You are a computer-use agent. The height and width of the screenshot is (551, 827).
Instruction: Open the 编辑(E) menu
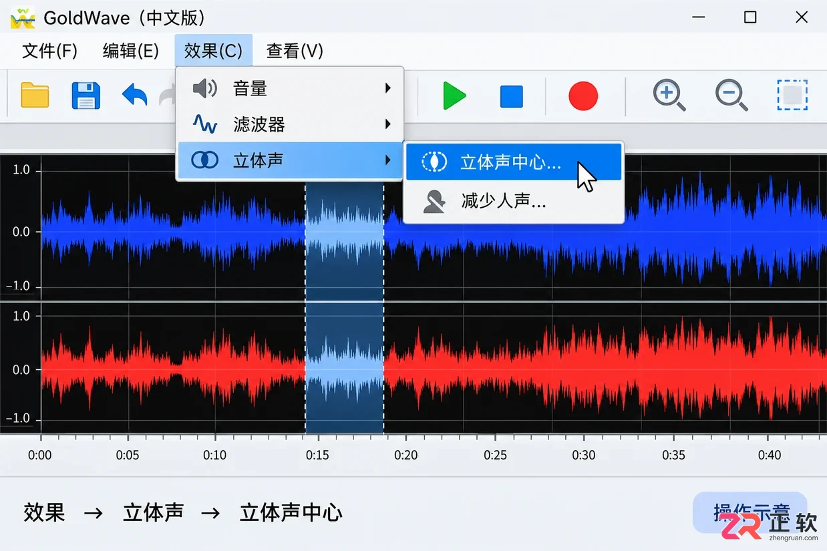click(x=130, y=51)
